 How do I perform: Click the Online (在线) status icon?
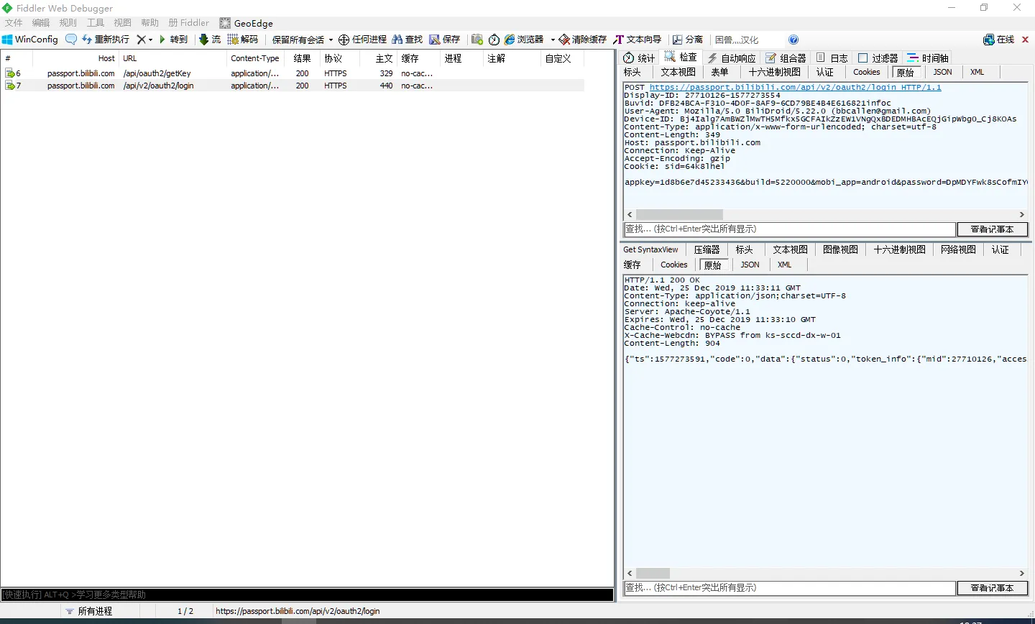999,40
